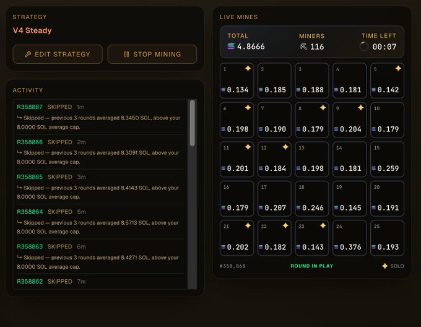
Task: Select mine tile number 3
Action: click(x=312, y=81)
